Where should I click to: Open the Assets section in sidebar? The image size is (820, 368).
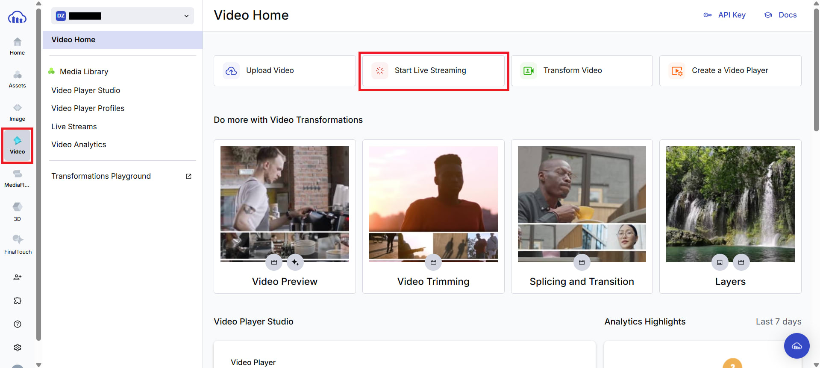pyautogui.click(x=17, y=79)
